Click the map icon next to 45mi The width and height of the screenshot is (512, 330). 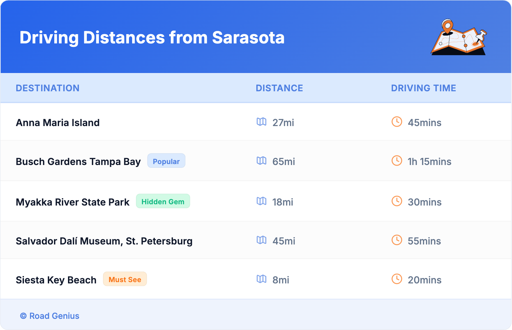pyautogui.click(x=261, y=240)
